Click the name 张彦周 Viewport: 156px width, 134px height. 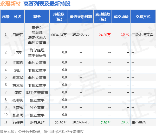(18, 115)
